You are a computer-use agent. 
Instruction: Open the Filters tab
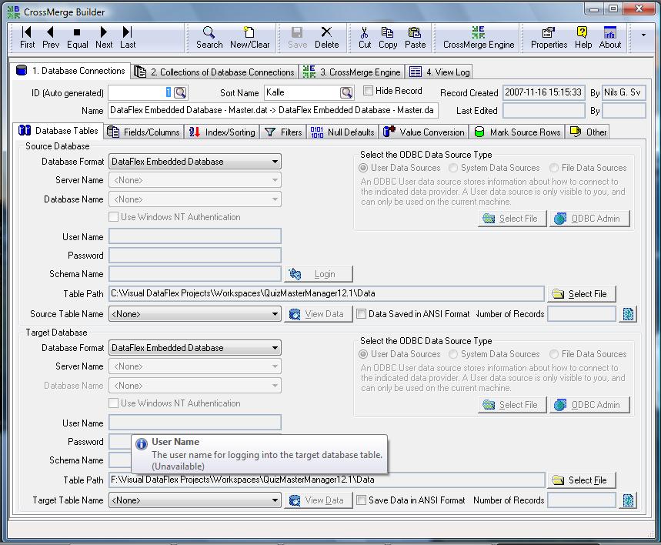pyautogui.click(x=283, y=132)
